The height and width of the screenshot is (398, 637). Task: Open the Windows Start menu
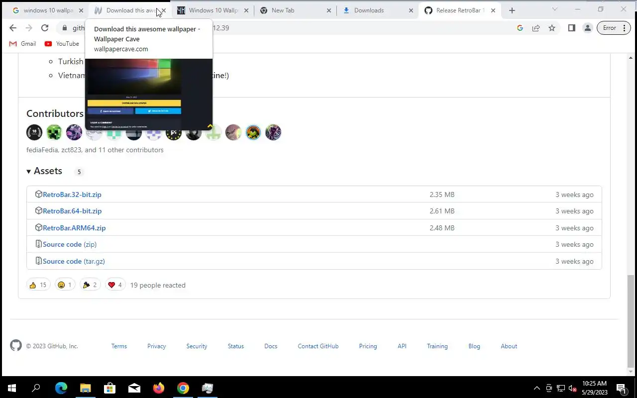[x=12, y=388]
